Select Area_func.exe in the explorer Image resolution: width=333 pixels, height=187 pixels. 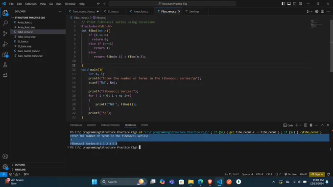[26, 27]
